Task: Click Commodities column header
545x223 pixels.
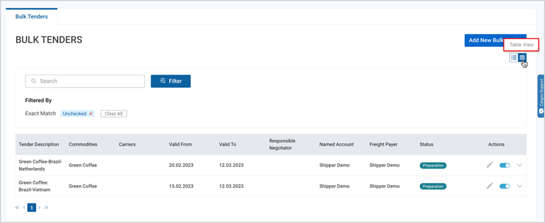Action: coord(83,144)
